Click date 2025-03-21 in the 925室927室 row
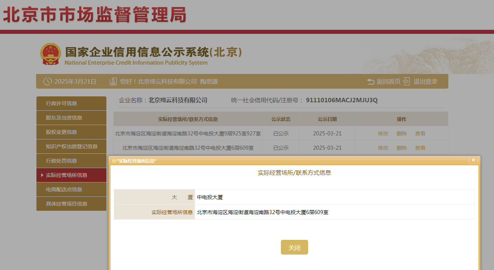The image size is (494, 270). point(327,134)
